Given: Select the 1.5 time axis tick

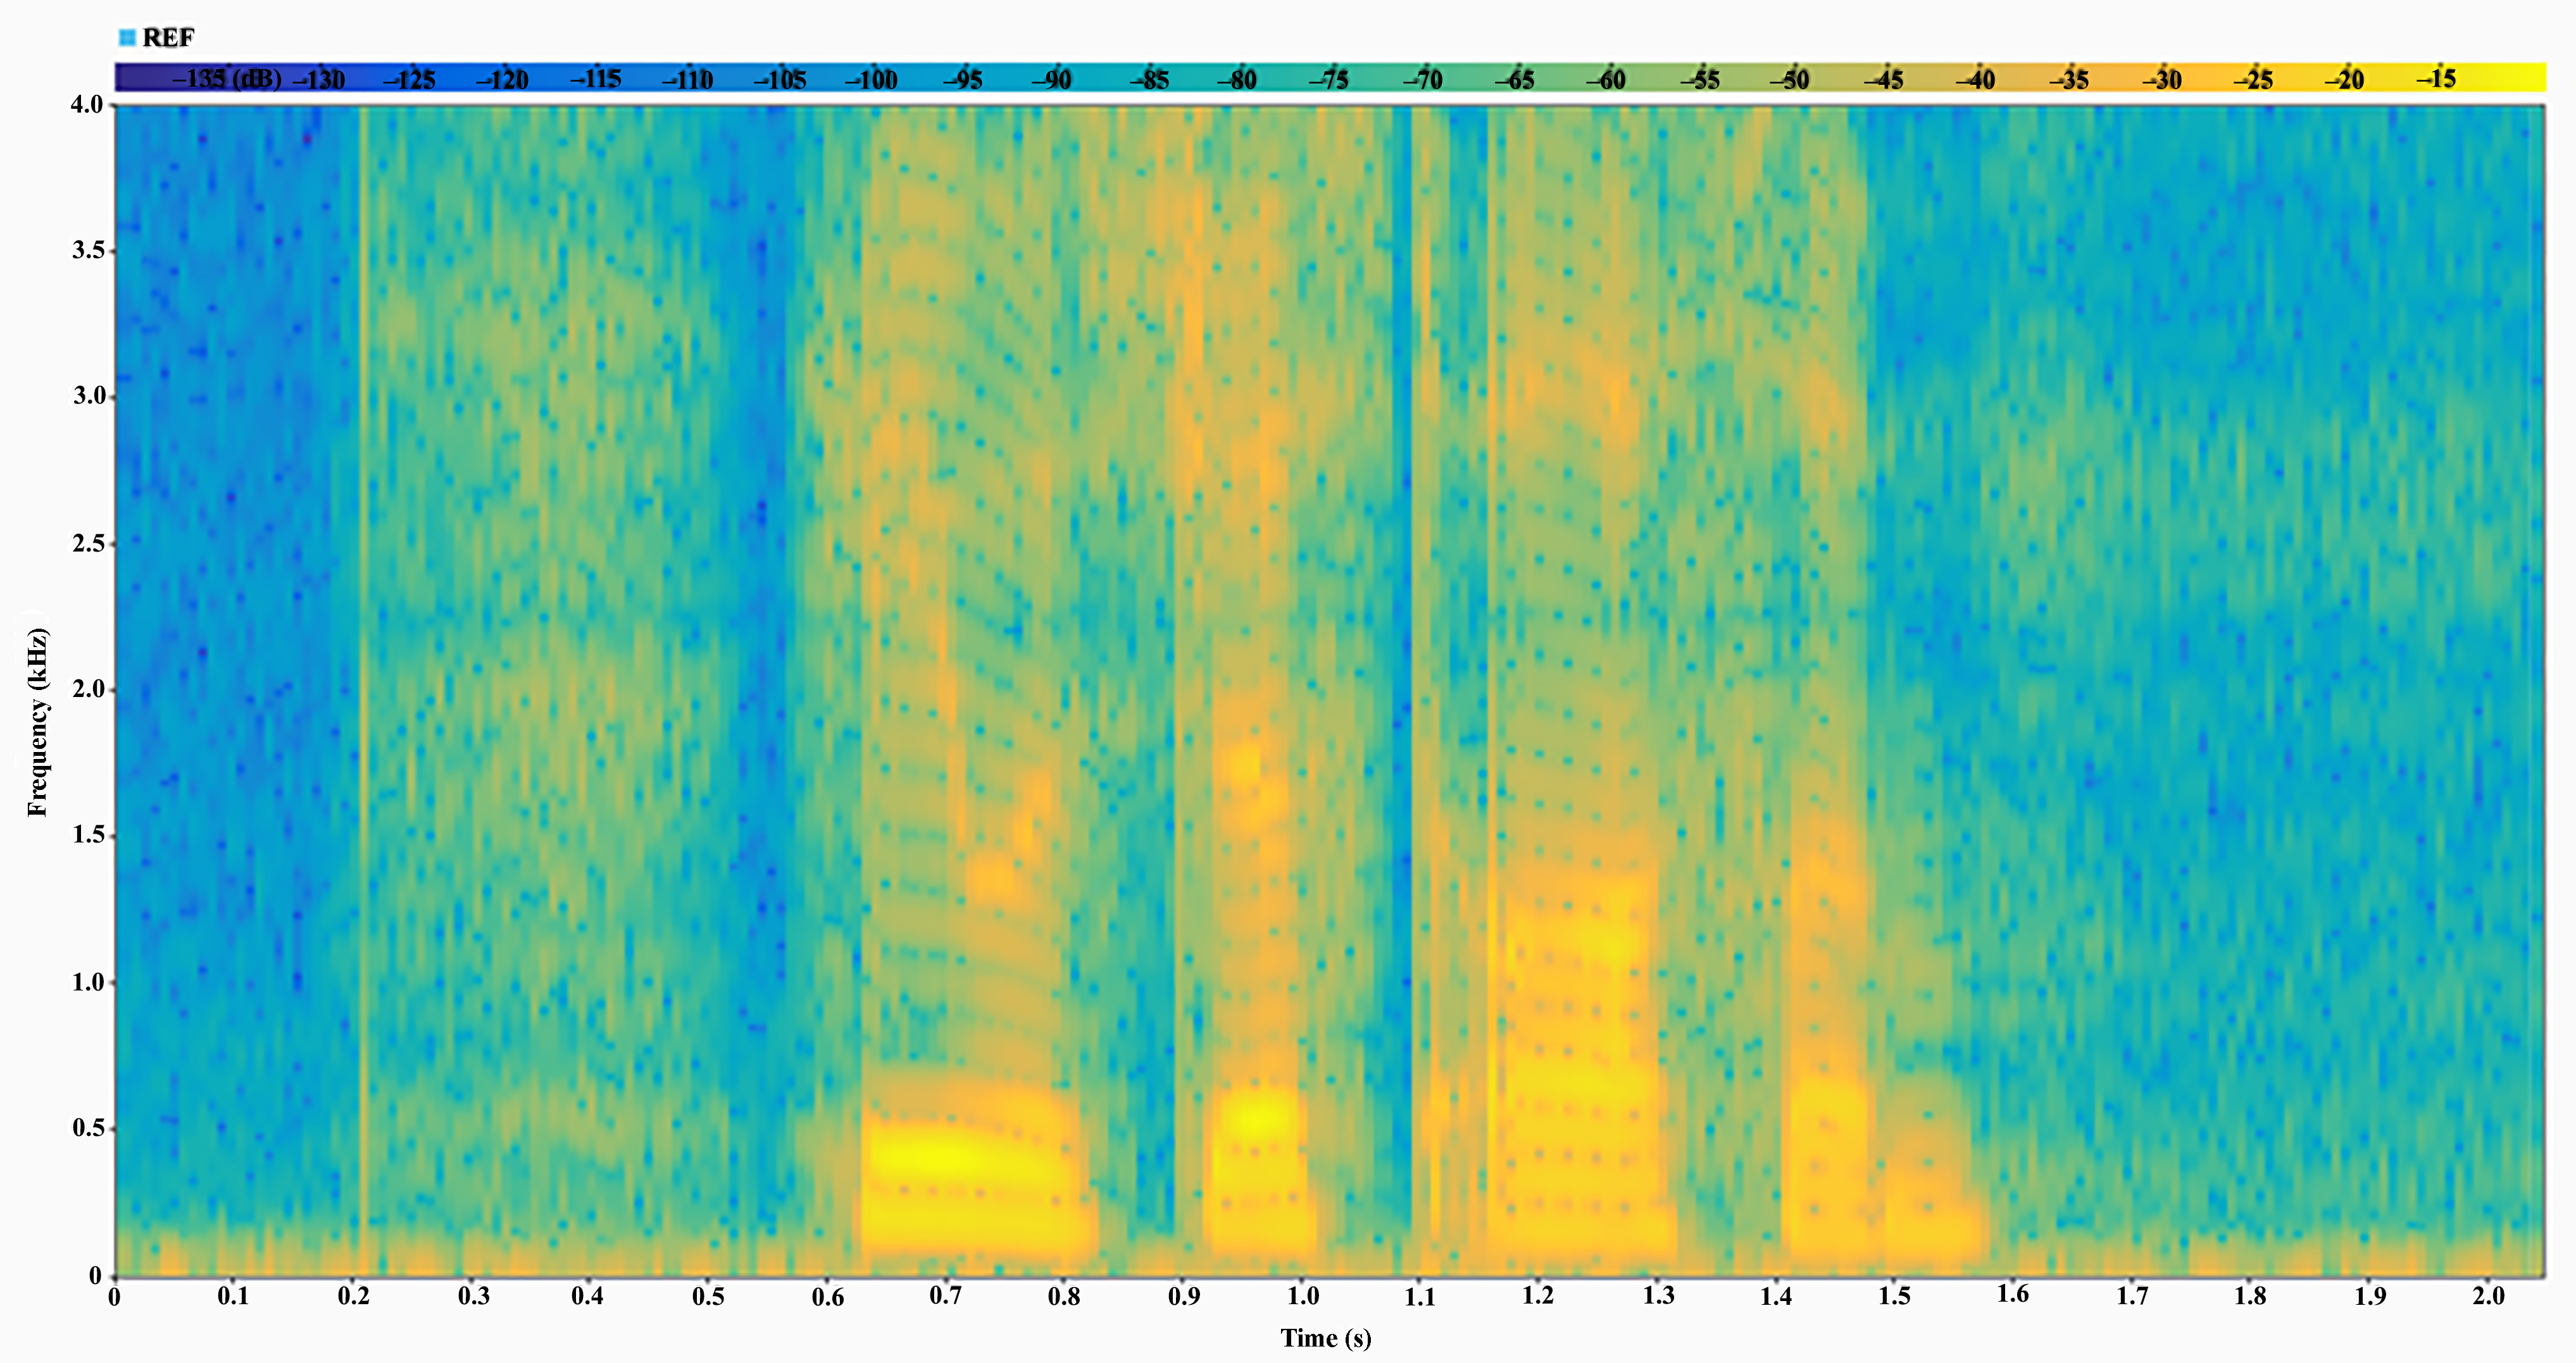Looking at the screenshot, I should coord(1894,1296).
